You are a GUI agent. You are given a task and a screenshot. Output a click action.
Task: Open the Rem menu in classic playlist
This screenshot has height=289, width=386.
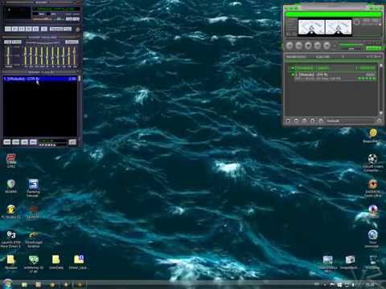16,142
